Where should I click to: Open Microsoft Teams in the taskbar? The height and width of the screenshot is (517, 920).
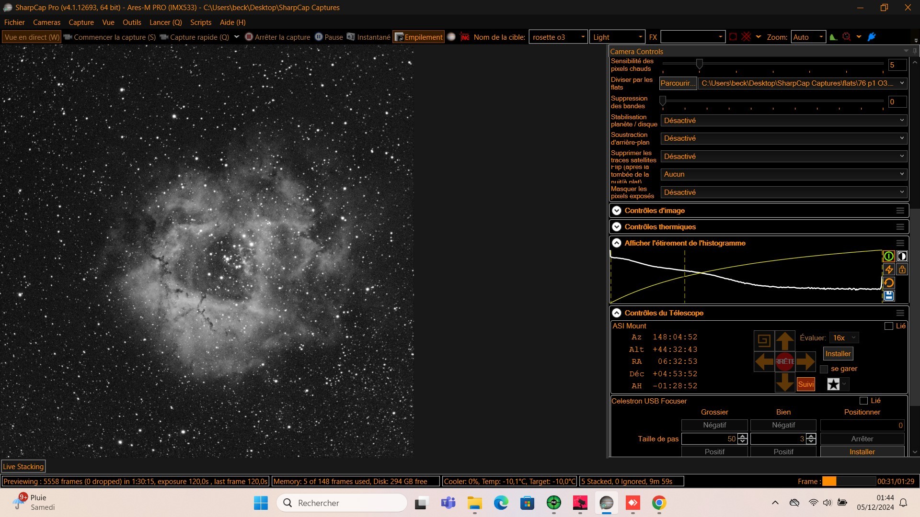click(x=448, y=503)
